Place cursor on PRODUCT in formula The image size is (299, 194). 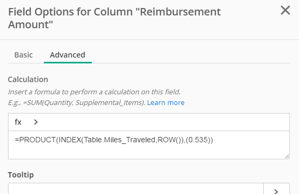[x=37, y=140]
